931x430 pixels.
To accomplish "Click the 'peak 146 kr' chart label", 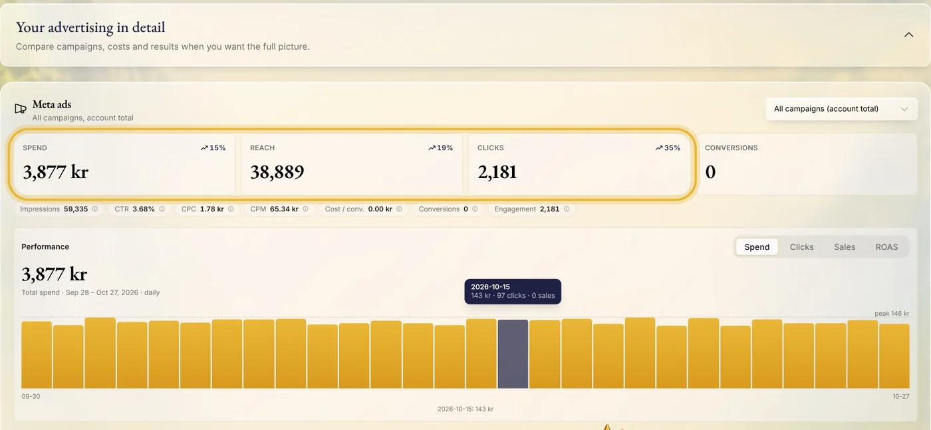I will point(892,313).
